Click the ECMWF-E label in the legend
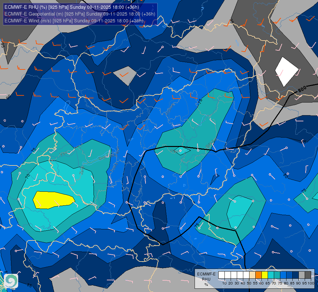Viewport: 318px width, 292px height. click(x=206, y=274)
